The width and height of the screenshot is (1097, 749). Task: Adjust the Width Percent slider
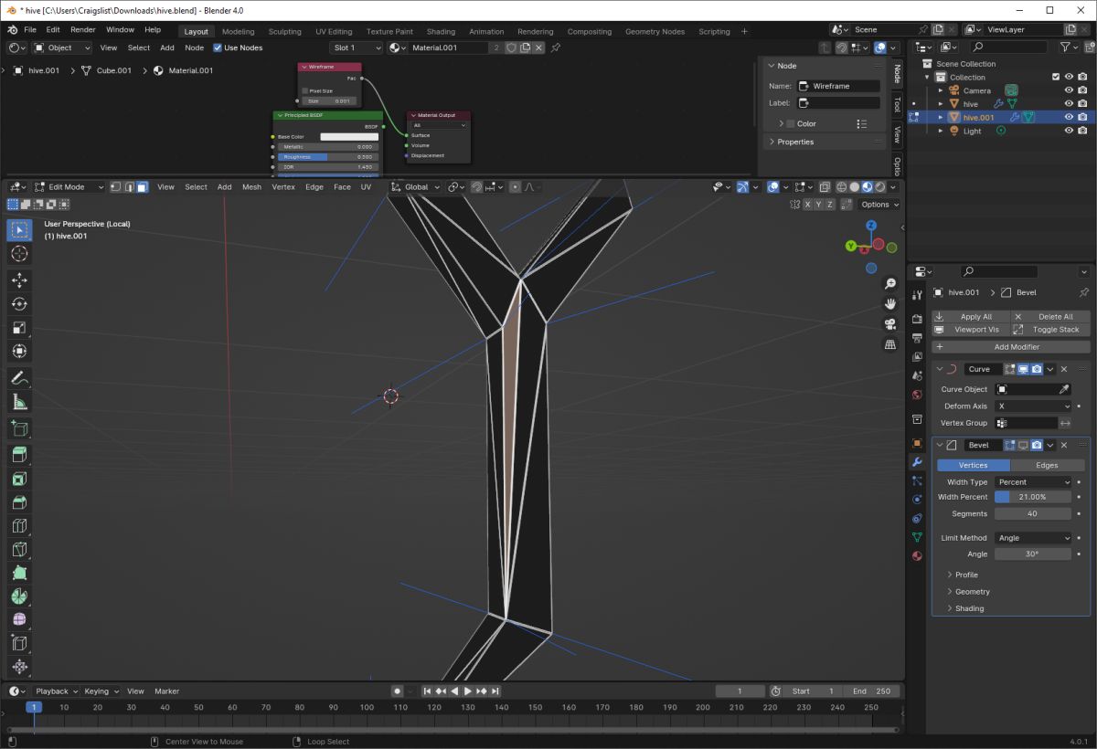[1033, 497]
